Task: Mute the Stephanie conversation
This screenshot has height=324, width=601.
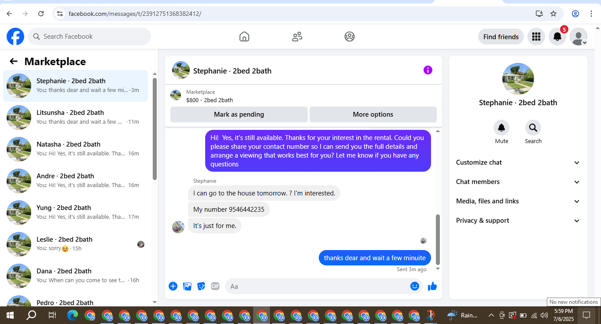Action: [x=501, y=128]
